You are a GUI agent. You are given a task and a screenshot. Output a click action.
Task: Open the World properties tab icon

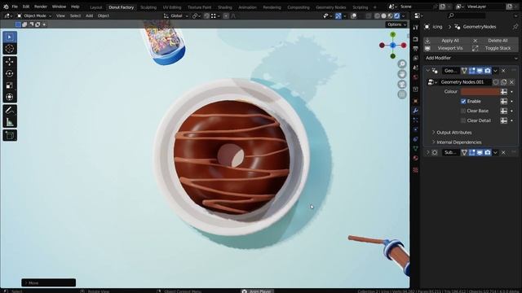click(x=415, y=77)
